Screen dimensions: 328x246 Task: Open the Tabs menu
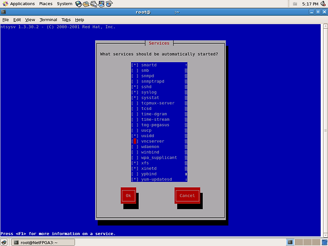[66, 20]
